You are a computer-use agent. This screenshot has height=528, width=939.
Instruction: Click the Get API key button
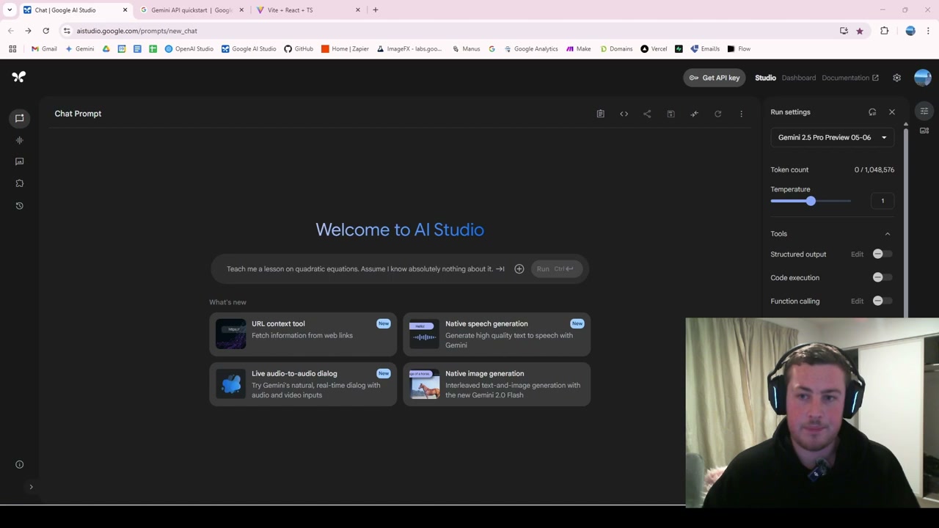tap(715, 78)
